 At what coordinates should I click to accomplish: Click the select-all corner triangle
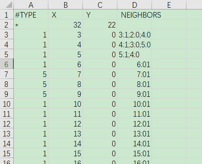coord(9,5)
